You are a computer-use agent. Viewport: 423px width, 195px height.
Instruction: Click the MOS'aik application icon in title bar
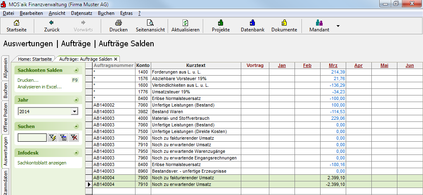coord(4,4)
